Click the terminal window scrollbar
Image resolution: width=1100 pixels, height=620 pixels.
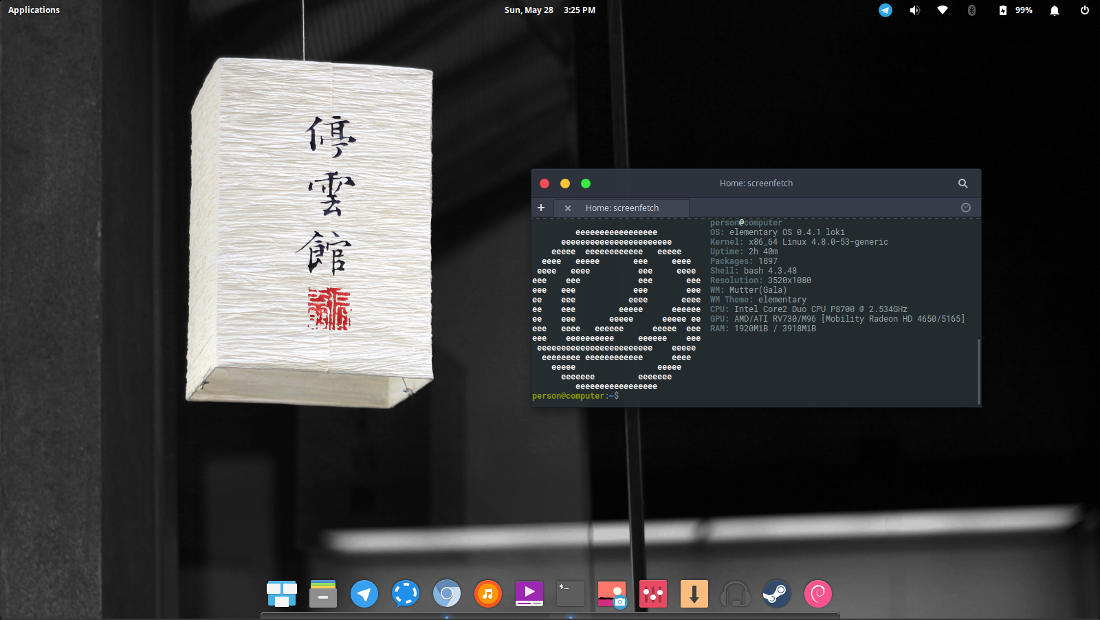click(x=978, y=371)
